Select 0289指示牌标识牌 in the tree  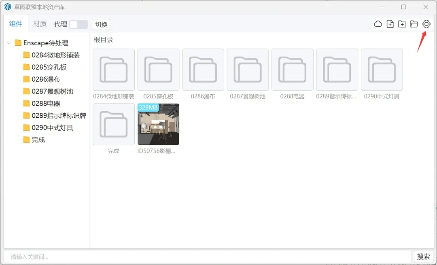[59, 116]
